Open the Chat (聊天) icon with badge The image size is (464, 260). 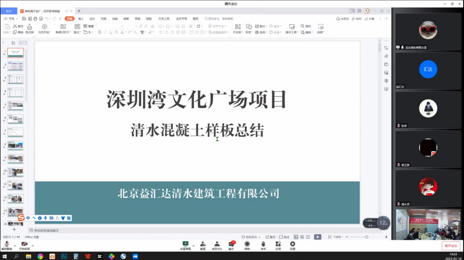coord(232,244)
